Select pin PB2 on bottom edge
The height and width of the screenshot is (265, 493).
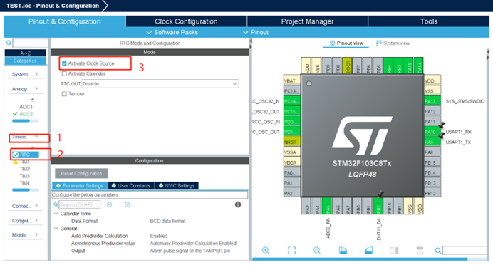pyautogui.click(x=378, y=206)
